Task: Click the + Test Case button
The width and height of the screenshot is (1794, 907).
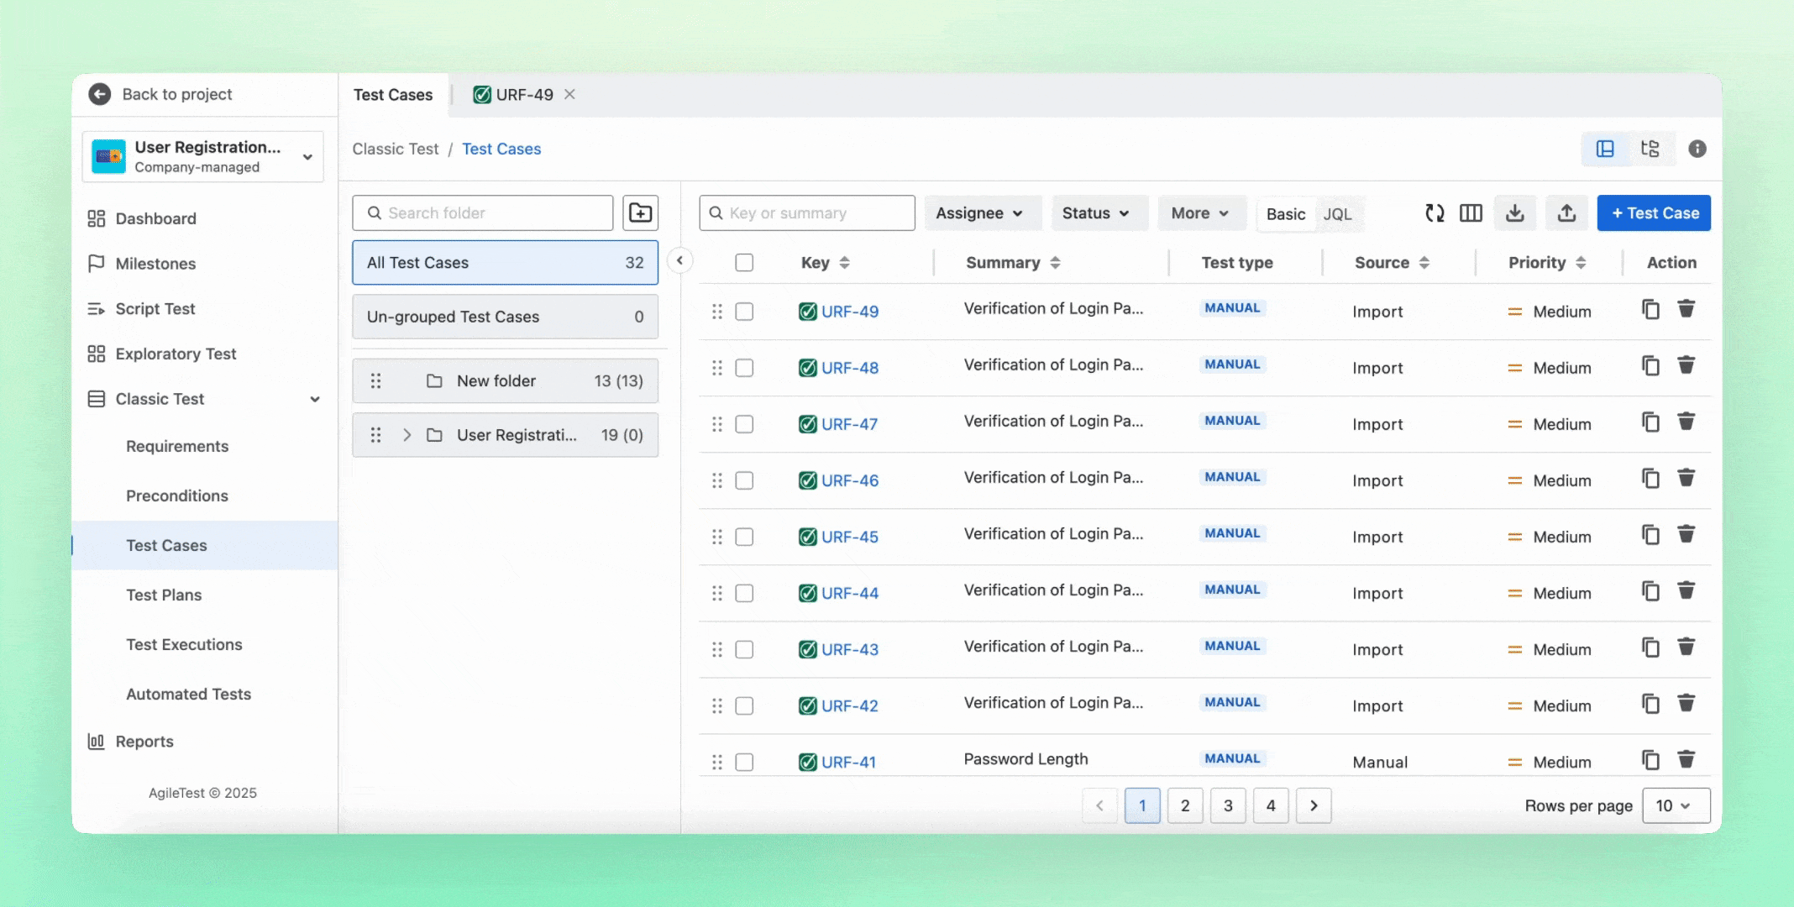Action: pos(1653,212)
